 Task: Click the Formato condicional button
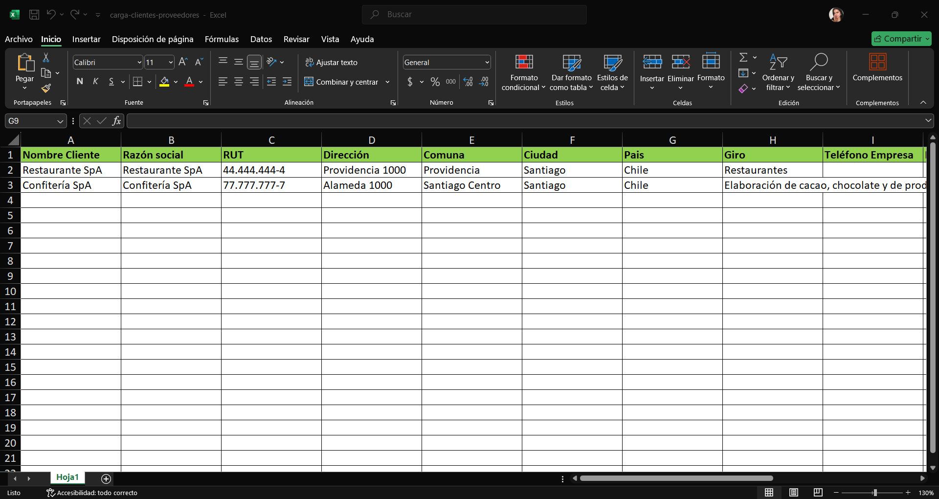pos(523,72)
